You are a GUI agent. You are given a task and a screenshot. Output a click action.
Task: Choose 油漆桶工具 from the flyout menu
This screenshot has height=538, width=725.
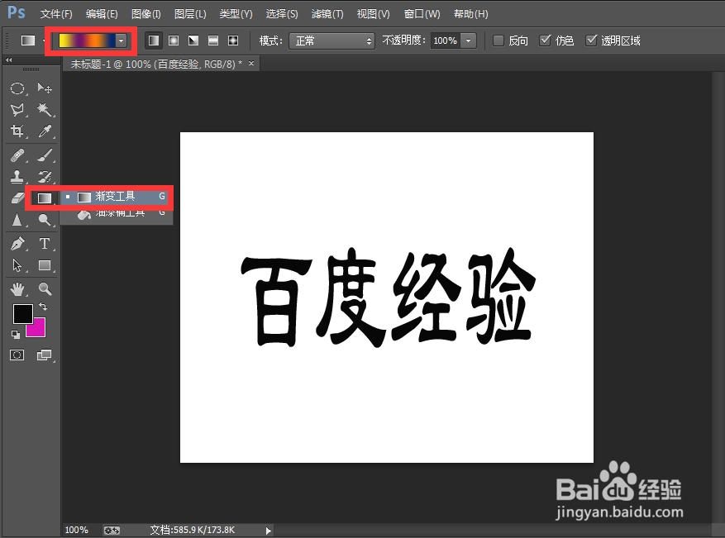pyautogui.click(x=116, y=213)
